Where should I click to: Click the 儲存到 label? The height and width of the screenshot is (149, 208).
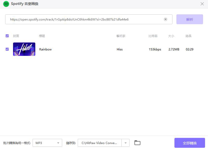tap(71, 143)
